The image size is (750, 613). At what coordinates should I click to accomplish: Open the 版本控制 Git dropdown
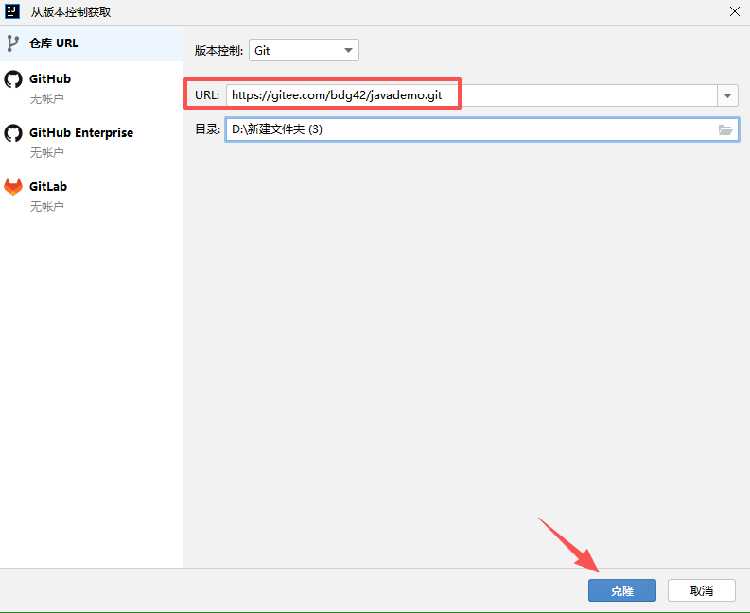(304, 50)
